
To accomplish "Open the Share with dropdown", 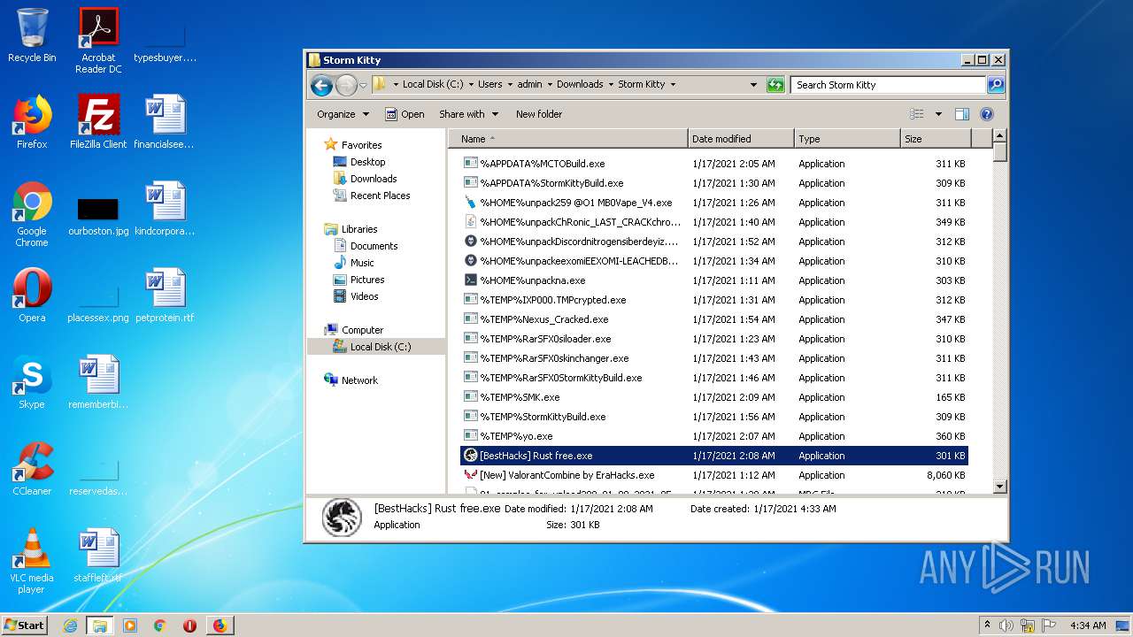I will pos(469,114).
